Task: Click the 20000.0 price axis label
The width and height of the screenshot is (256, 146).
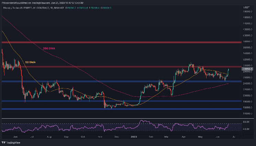Action: [247, 96]
